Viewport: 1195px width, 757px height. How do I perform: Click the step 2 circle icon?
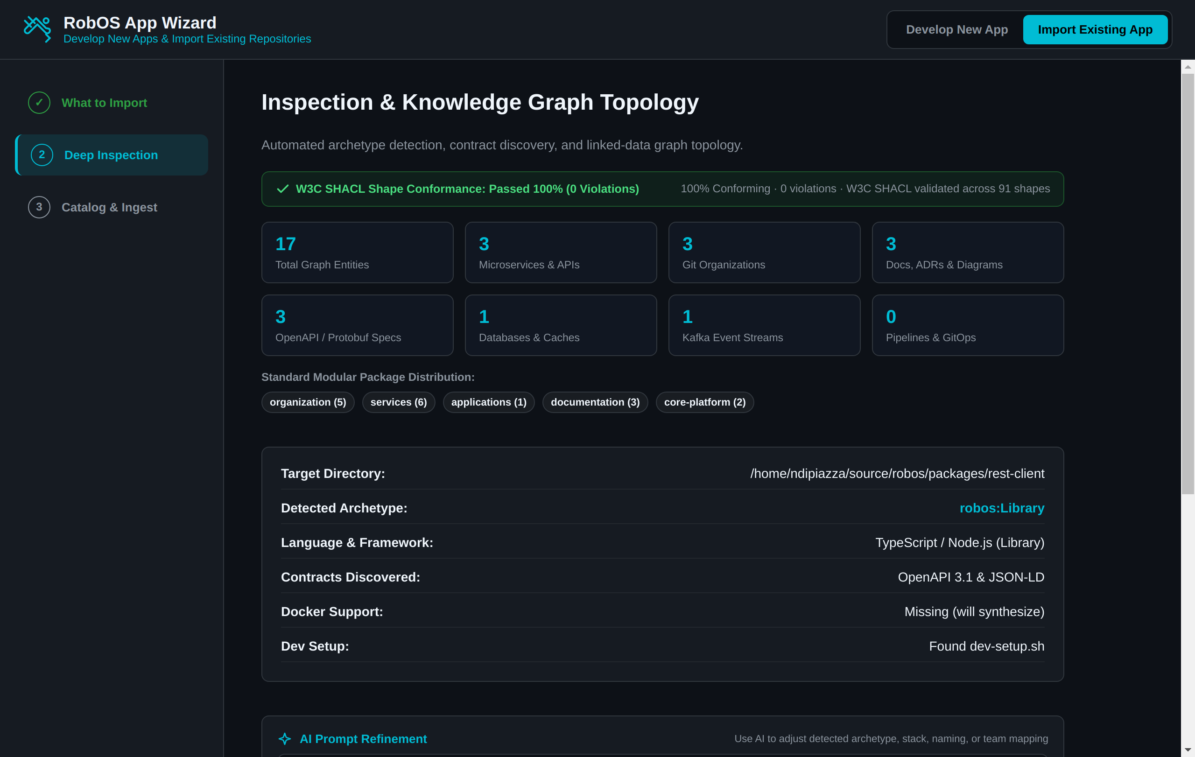coord(42,155)
